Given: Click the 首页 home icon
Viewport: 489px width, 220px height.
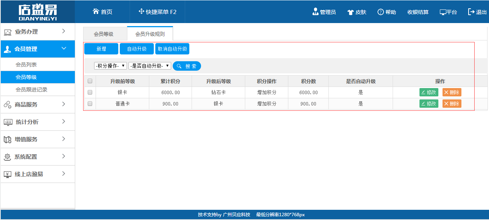Looking at the screenshot, I should coord(96,12).
